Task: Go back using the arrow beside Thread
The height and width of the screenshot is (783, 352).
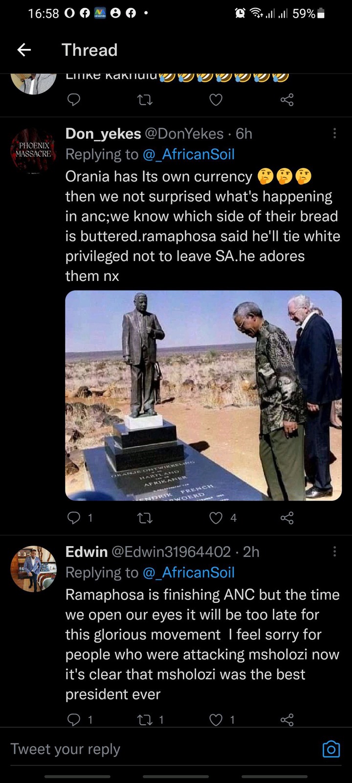Action: click(24, 49)
